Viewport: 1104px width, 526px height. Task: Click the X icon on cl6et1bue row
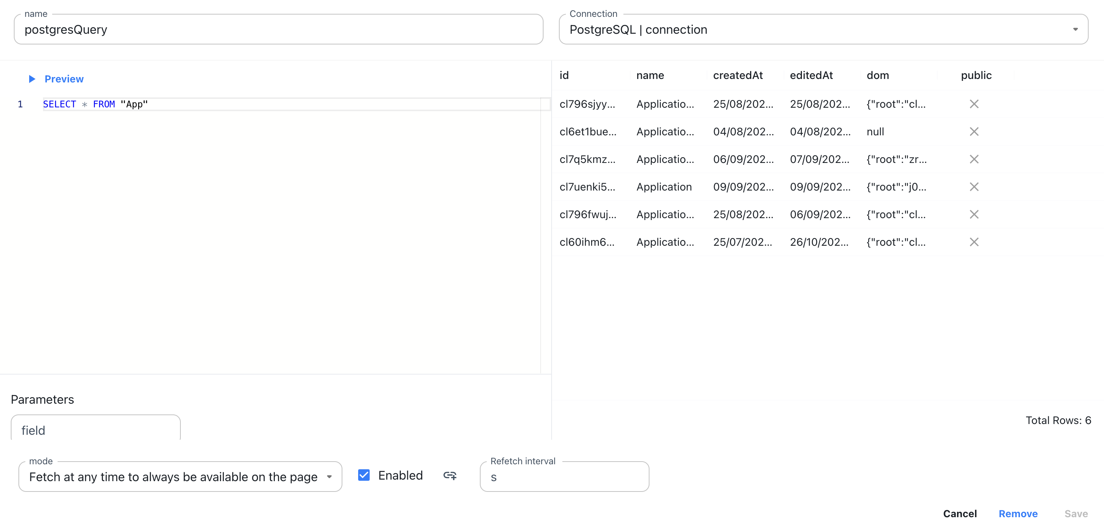(975, 131)
